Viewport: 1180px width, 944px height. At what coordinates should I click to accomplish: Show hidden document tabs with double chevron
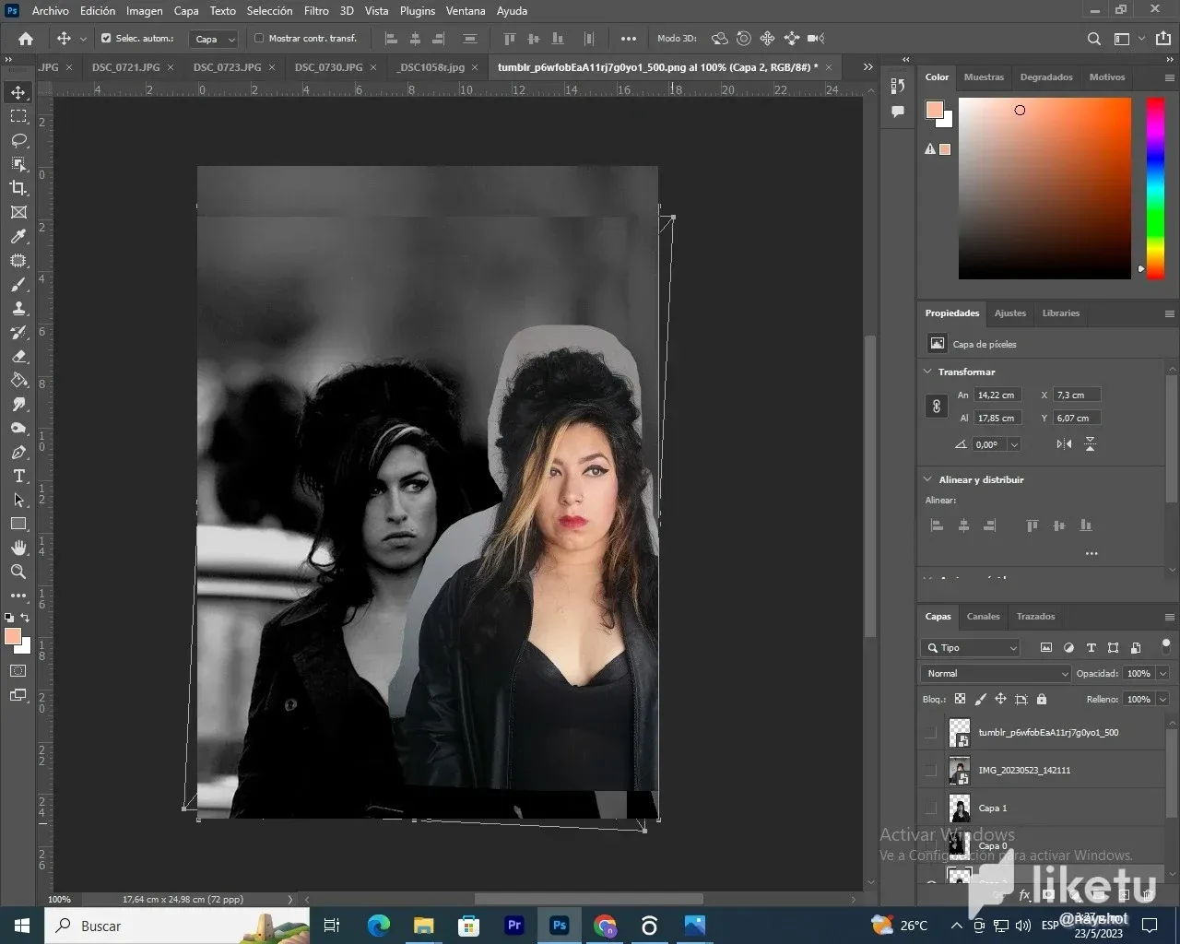coord(867,67)
